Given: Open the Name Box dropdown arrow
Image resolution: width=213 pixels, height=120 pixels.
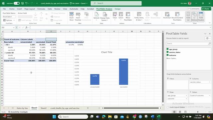Looking at the screenshot, I should [x=14, y=27].
